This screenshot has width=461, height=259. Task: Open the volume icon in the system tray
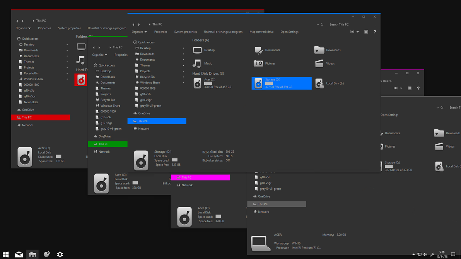tap(425, 254)
